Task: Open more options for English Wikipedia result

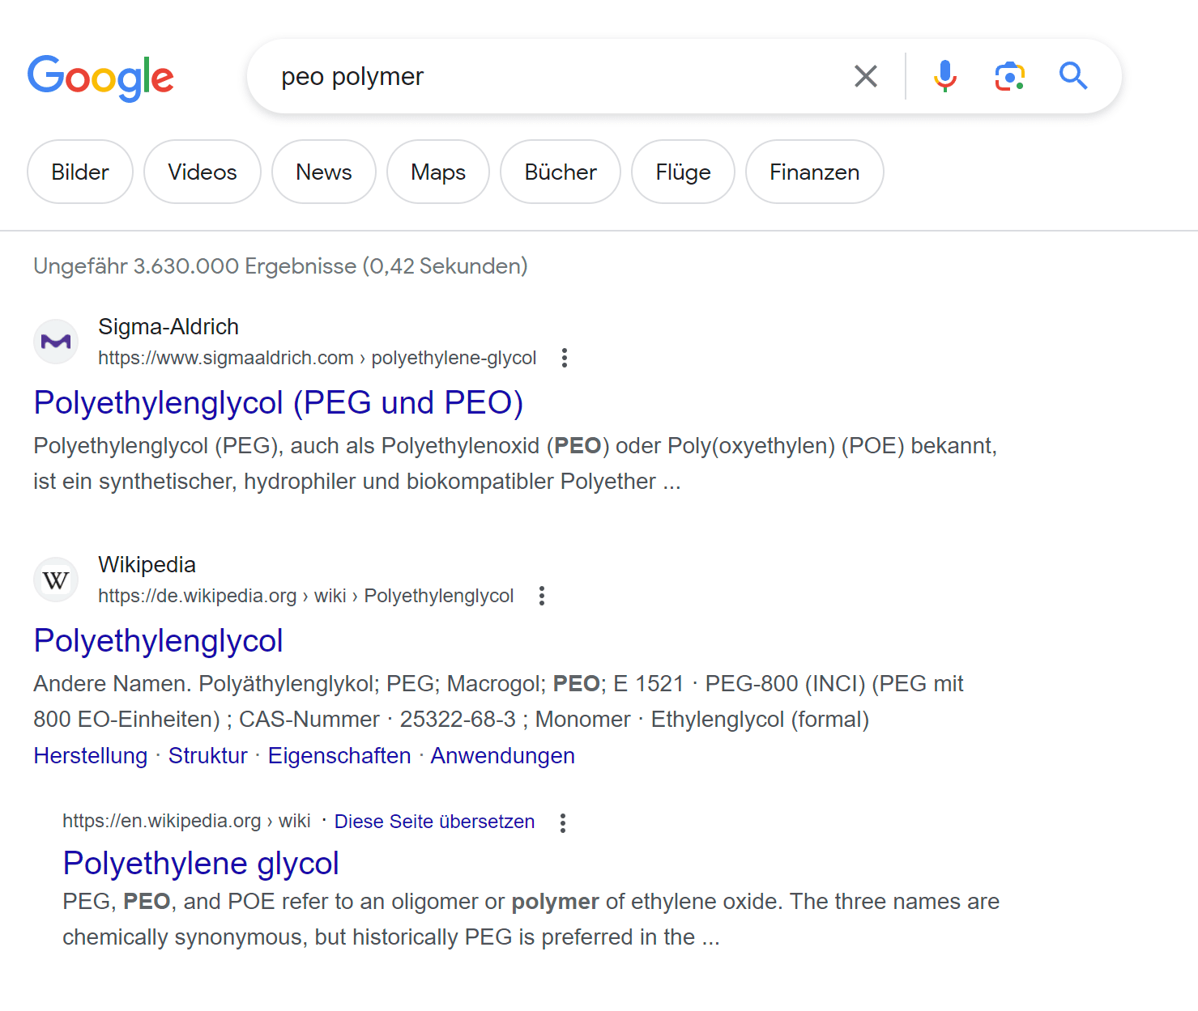Action: [563, 822]
